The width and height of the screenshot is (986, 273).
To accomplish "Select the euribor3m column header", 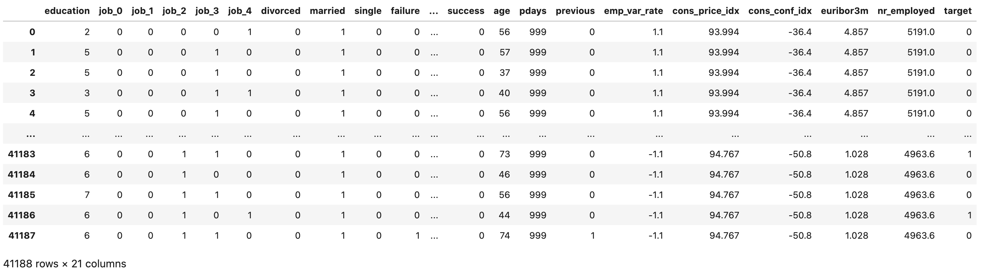I will coord(845,11).
